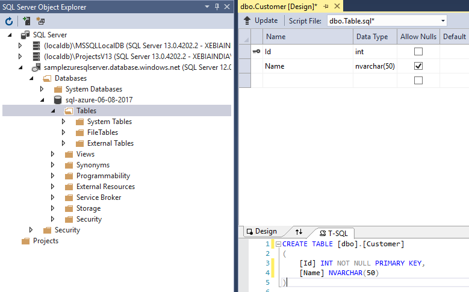Switch to the T-SQL pane tab
The image size is (469, 292).
tap(334, 234)
